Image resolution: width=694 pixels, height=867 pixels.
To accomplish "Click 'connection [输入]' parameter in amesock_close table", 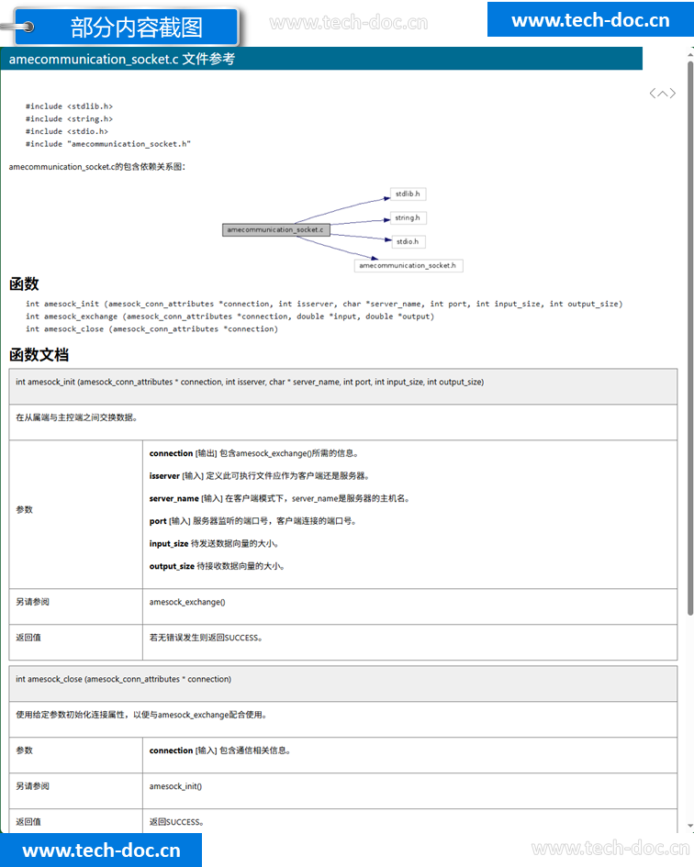I will (x=220, y=750).
